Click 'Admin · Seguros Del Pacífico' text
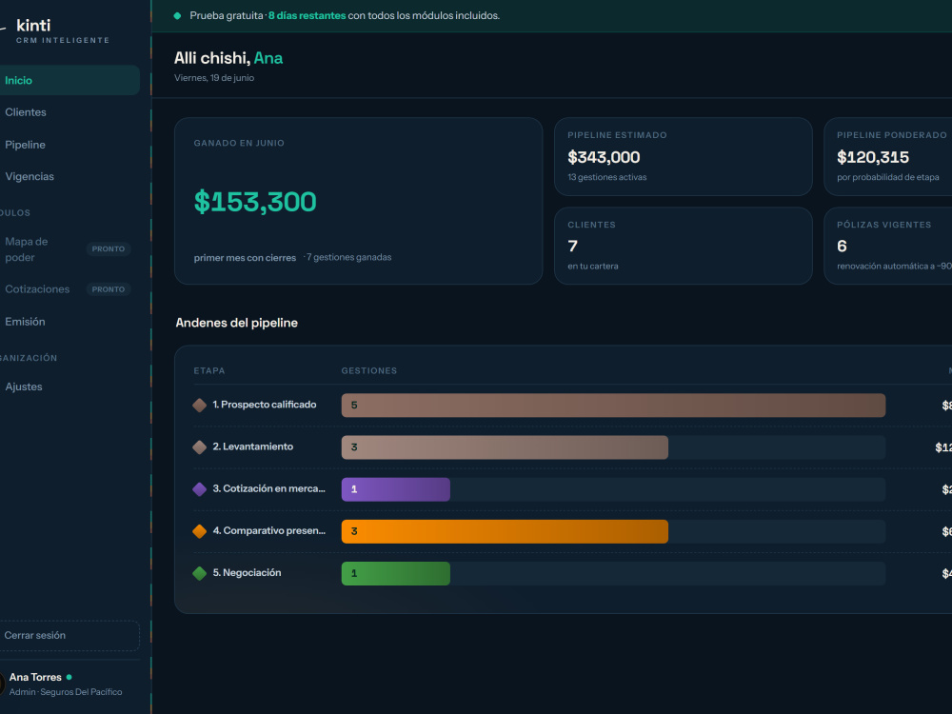Screen dimensions: 952x714 pos(66,692)
